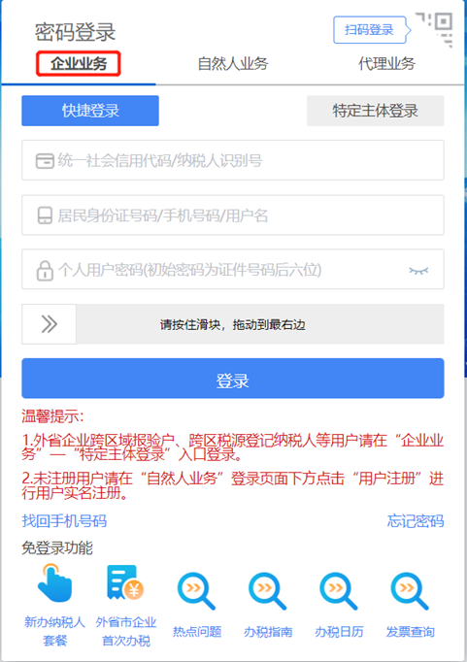The width and height of the screenshot is (467, 662).
Task: Open the 热点问题 magnifier icon
Action: (x=197, y=591)
